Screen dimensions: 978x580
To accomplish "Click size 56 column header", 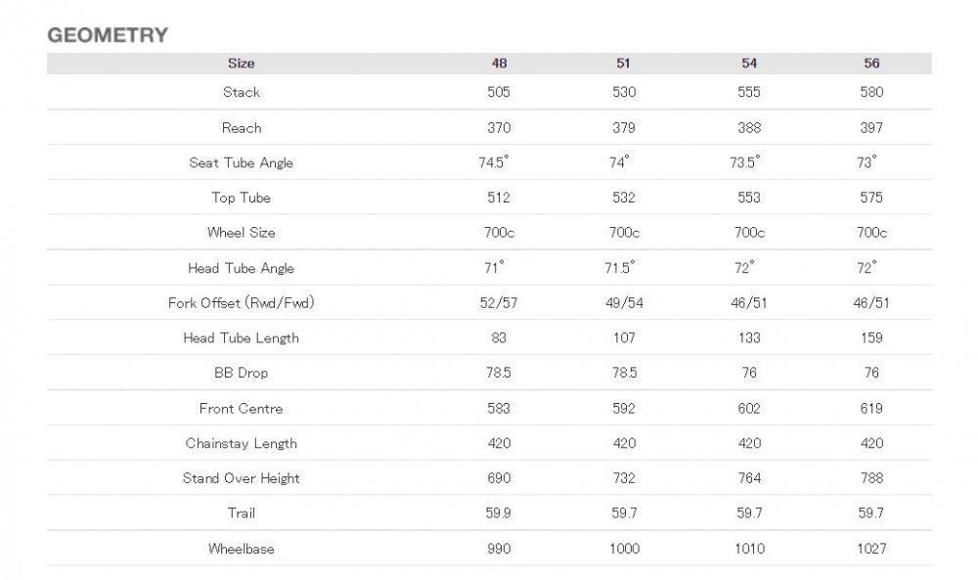I will pyautogui.click(x=871, y=63).
